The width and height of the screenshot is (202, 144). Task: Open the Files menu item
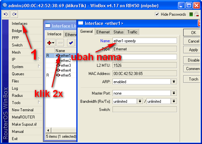pos(26,81)
